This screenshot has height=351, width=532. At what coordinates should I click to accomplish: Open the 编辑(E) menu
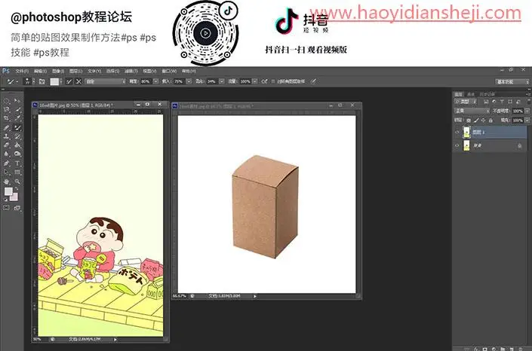point(40,71)
